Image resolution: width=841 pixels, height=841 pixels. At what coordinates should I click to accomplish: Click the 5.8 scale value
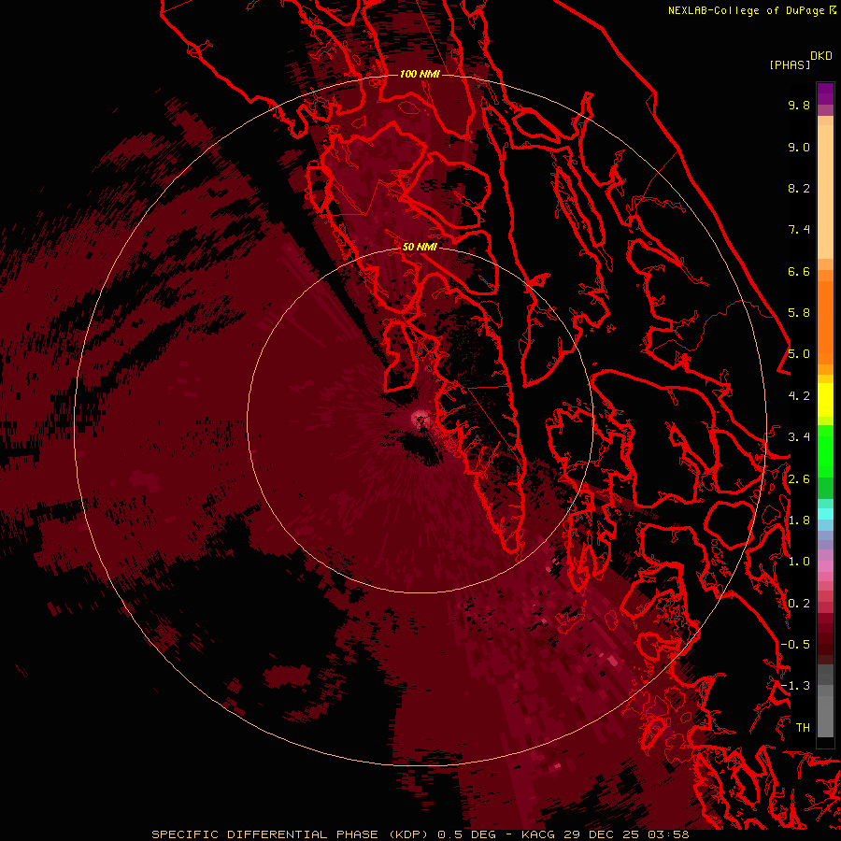(x=799, y=313)
